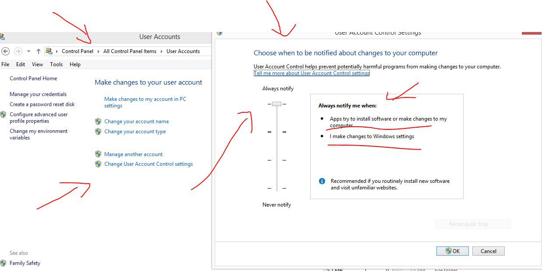The width and height of the screenshot is (542, 271).
Task: Open Manage your credentials
Action: click(38, 94)
